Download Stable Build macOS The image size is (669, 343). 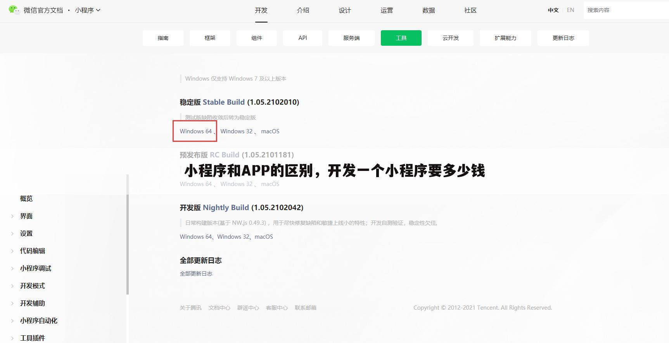click(x=270, y=131)
